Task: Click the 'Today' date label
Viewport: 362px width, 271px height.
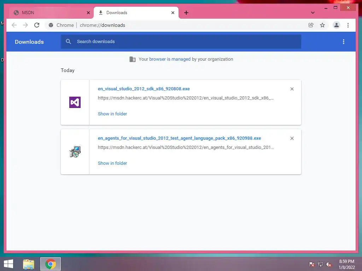Action: pyautogui.click(x=68, y=70)
